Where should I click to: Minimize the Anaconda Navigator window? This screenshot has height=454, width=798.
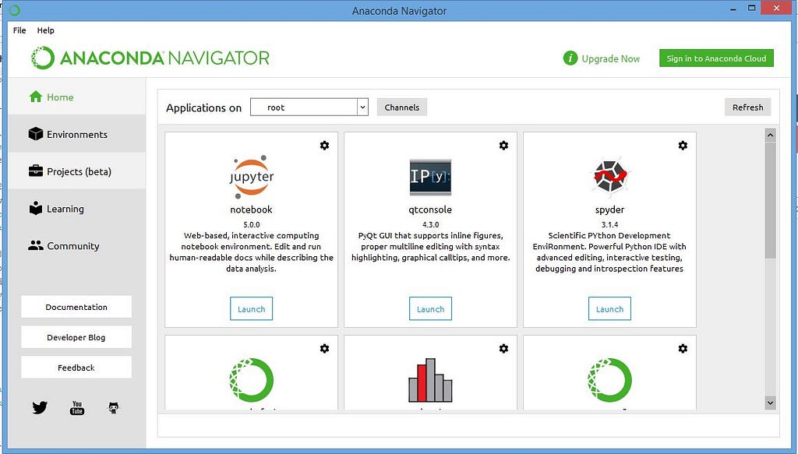(733, 9)
